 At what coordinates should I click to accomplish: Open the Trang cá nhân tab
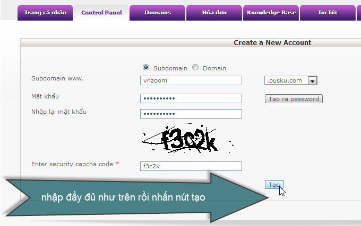pyautogui.click(x=45, y=13)
